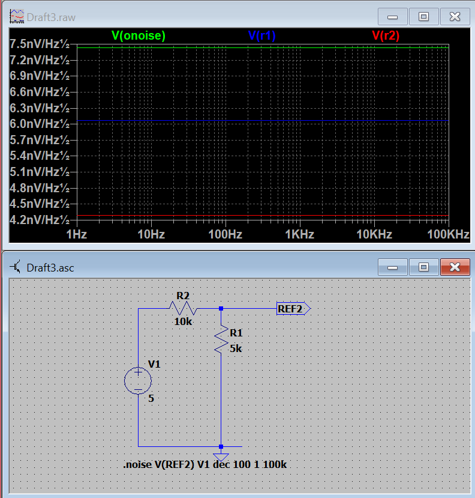Click the REF2 net label flag
Viewport: 475px width, 498px height.
tap(293, 309)
